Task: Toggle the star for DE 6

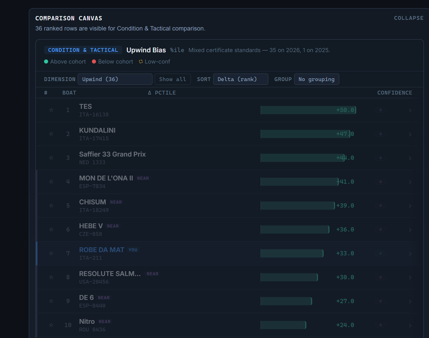Action: click(x=51, y=301)
